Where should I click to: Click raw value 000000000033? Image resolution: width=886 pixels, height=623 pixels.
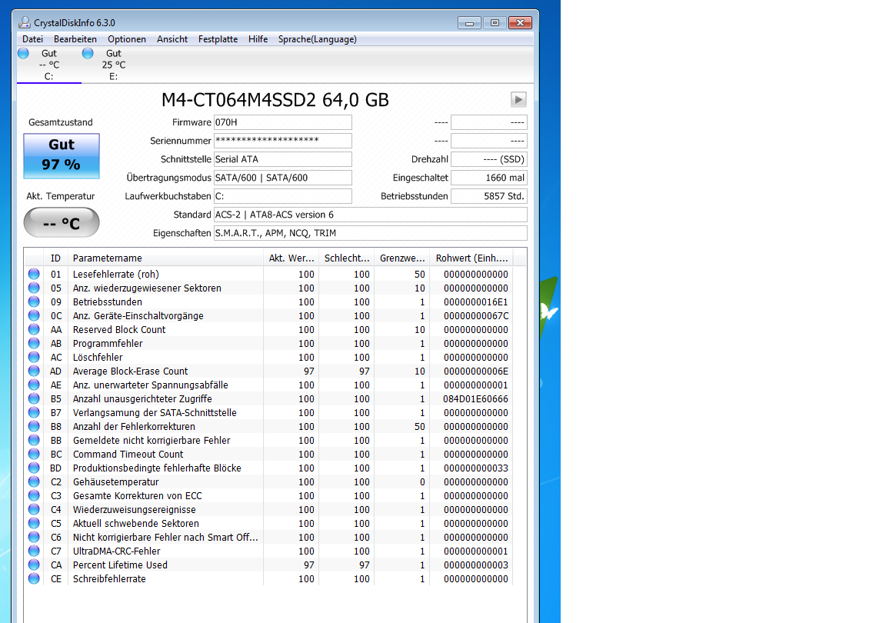(476, 468)
